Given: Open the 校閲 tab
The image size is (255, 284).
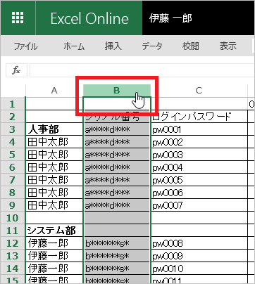Looking at the screenshot, I should pyautogui.click(x=190, y=46).
